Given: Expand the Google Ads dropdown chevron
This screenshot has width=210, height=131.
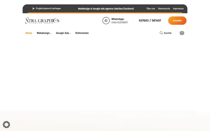Looking at the screenshot, I should pyautogui.click(x=70, y=34).
